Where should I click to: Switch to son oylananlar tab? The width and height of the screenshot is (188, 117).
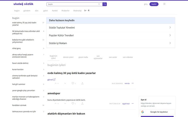click(x=98, y=57)
